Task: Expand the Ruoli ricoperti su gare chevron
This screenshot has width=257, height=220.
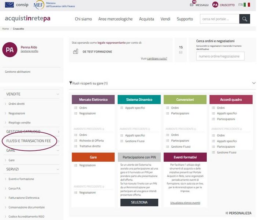Action: tap(254, 83)
